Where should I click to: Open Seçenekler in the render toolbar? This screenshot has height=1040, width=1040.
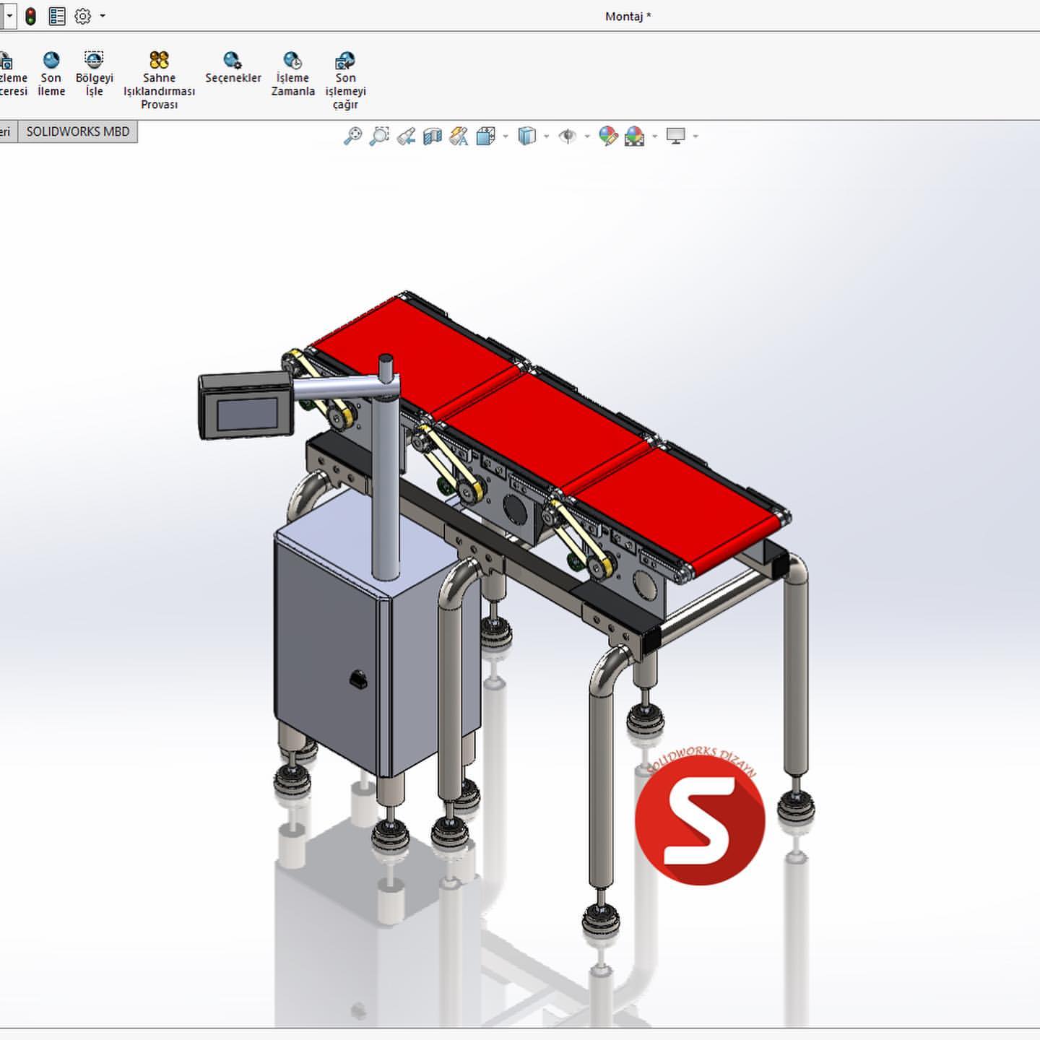point(233,70)
